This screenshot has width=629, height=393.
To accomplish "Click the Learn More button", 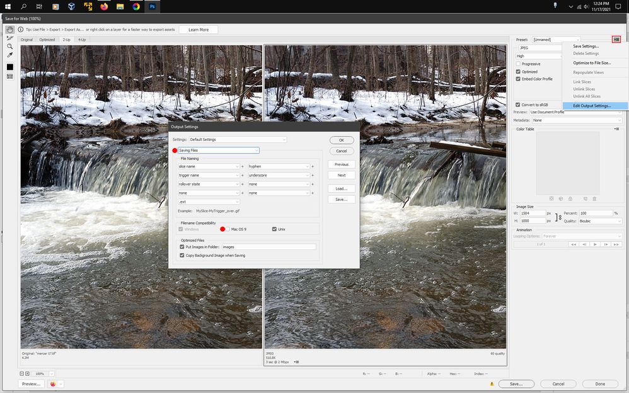I will (x=199, y=29).
